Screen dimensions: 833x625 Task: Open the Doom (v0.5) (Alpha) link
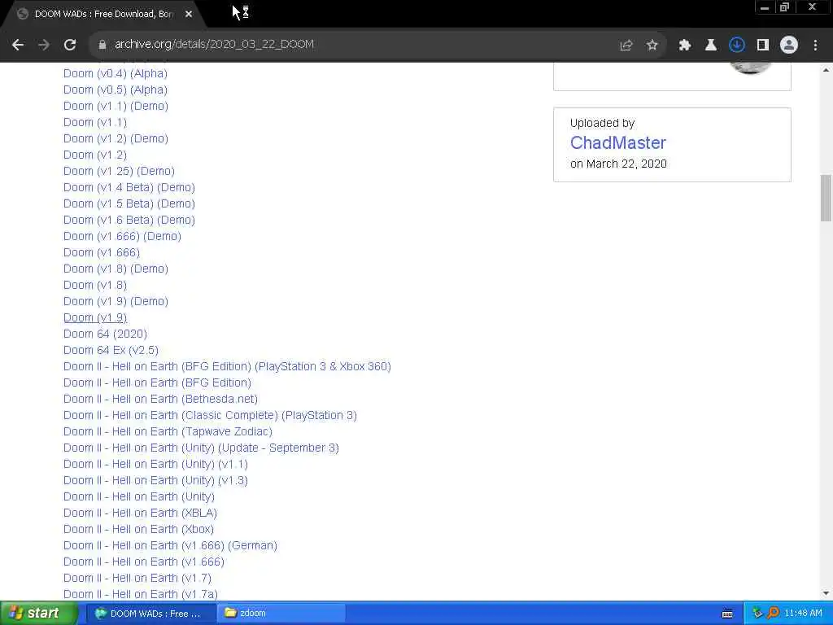116,90
